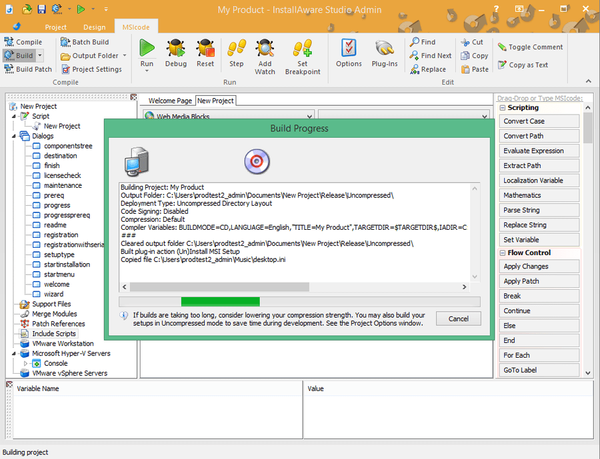
Task: Click the Toggle Comment tool
Action: tap(530, 47)
